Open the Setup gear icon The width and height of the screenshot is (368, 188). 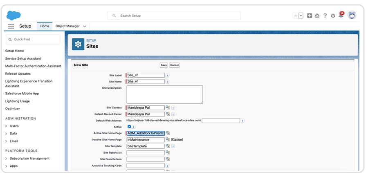[333, 16]
